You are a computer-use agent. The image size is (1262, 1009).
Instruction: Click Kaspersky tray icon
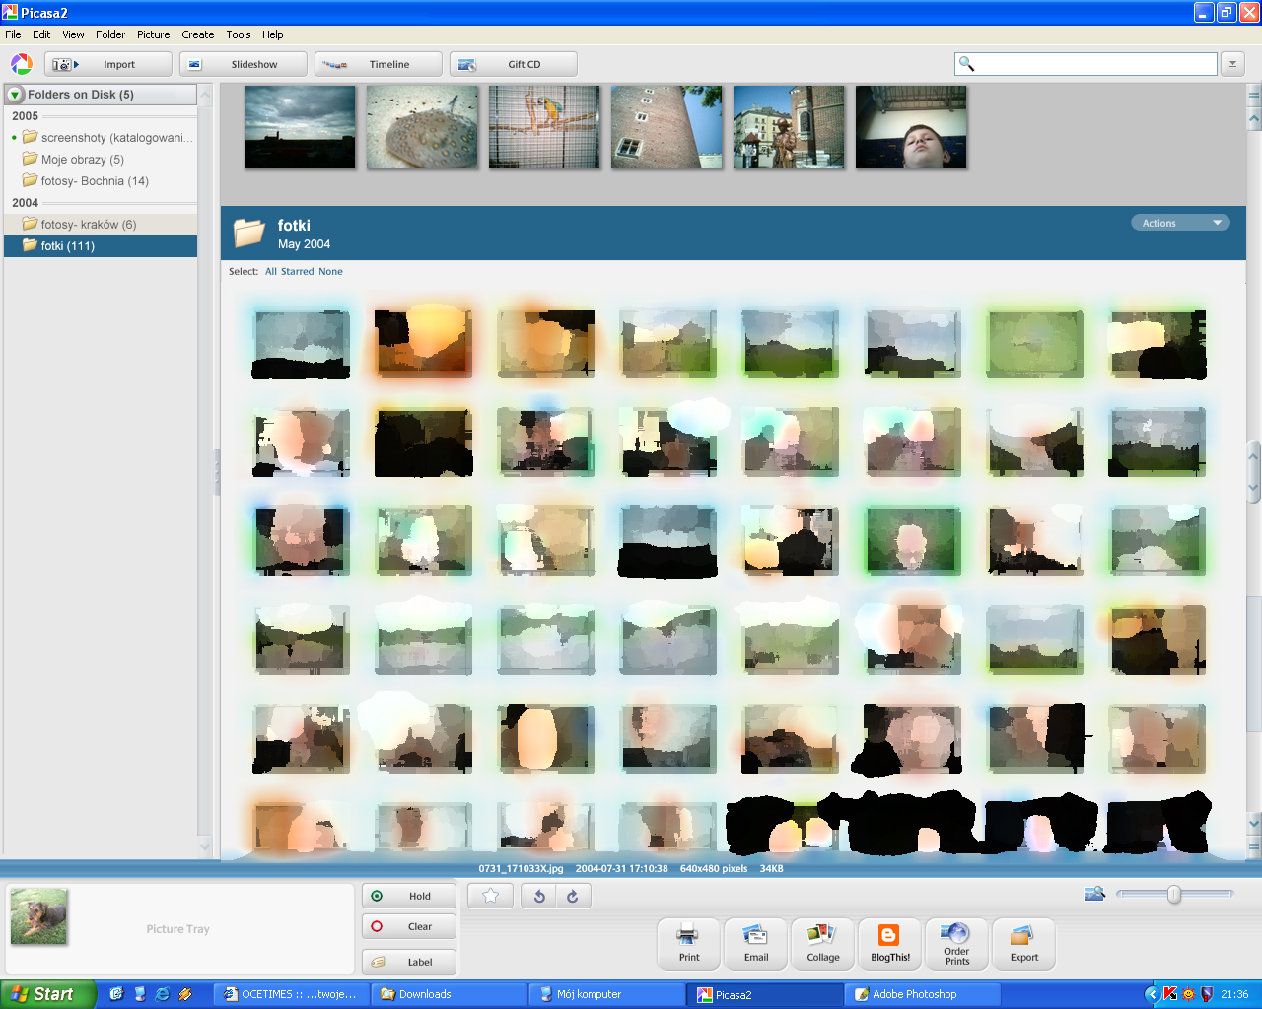point(1170,994)
